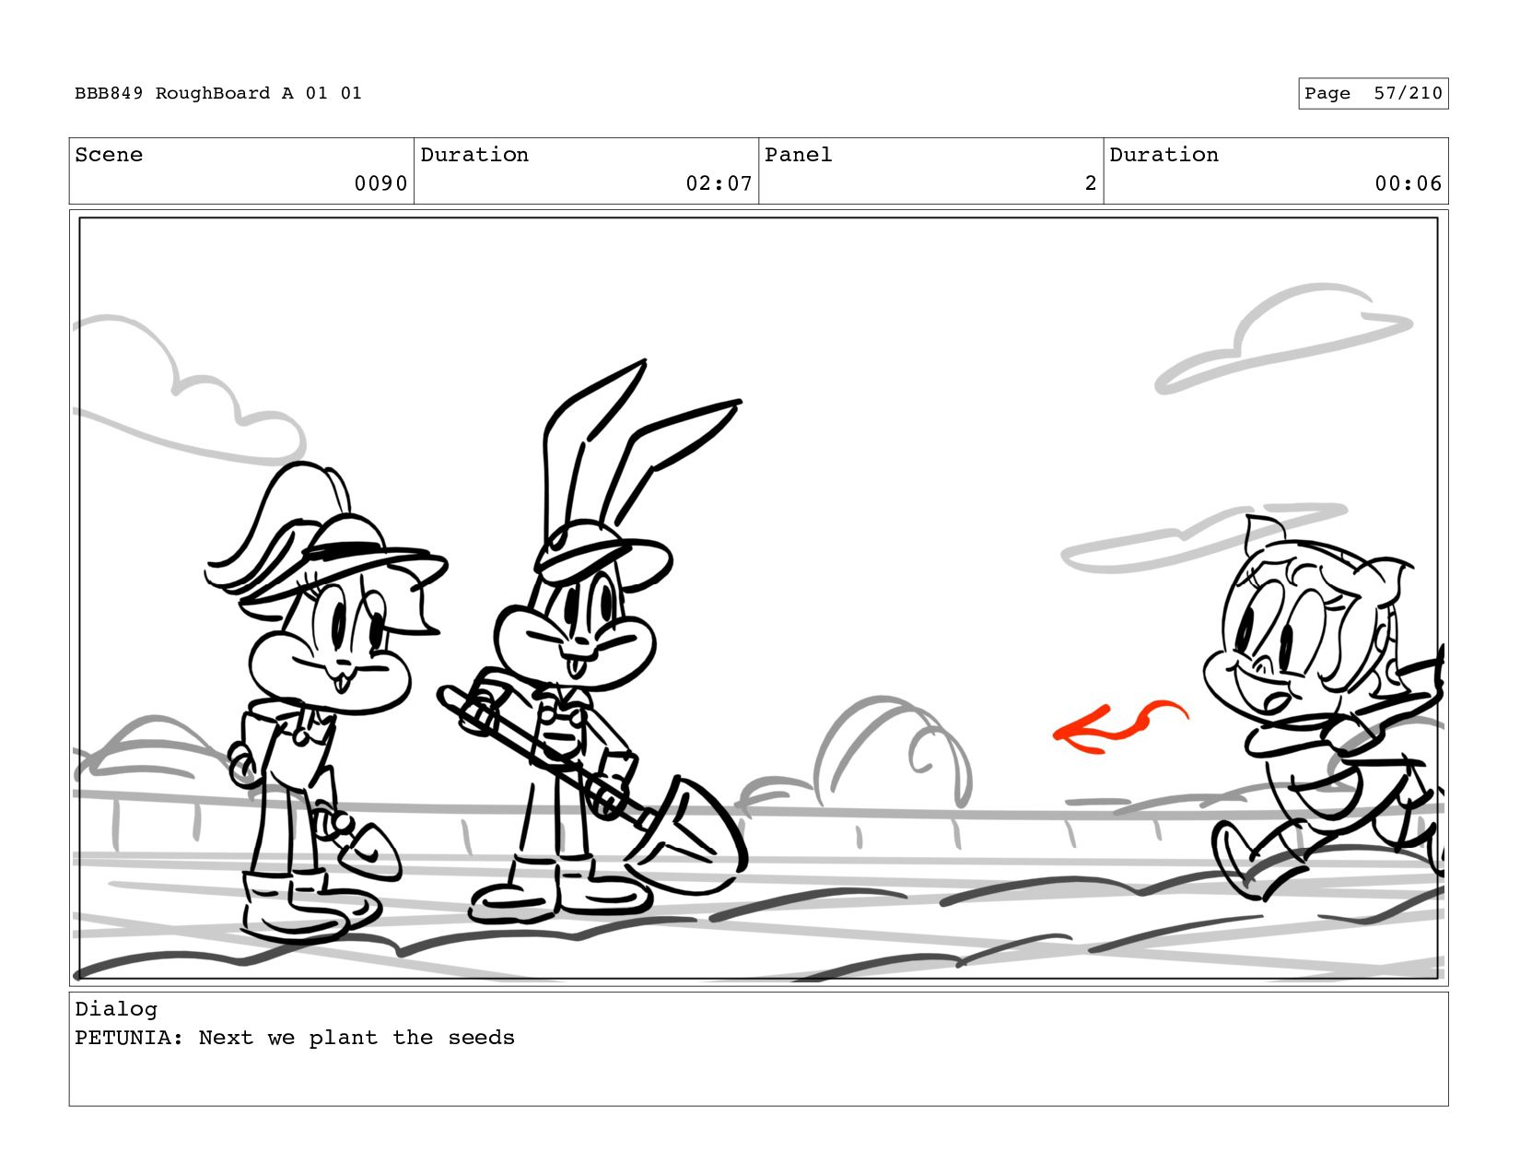
Task: Click dialog line 'PETUNIA: Next we plant the seeds'
Action: coord(295,1038)
